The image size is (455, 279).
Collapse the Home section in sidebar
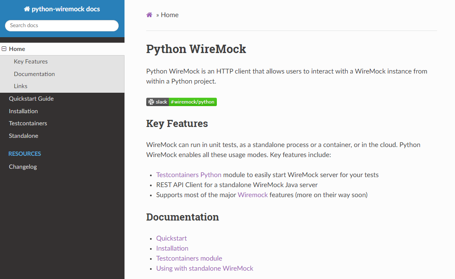(4, 49)
